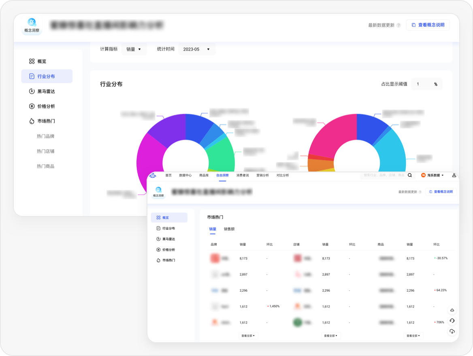Open 热门商品 in the back window sidebar
Screen dimensions: 473x356
coord(45,166)
